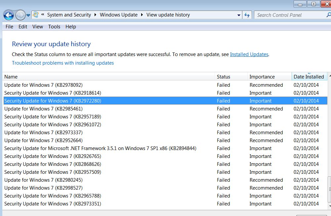
Task: Open the recent pages dropdown arrow
Action: (28, 15)
